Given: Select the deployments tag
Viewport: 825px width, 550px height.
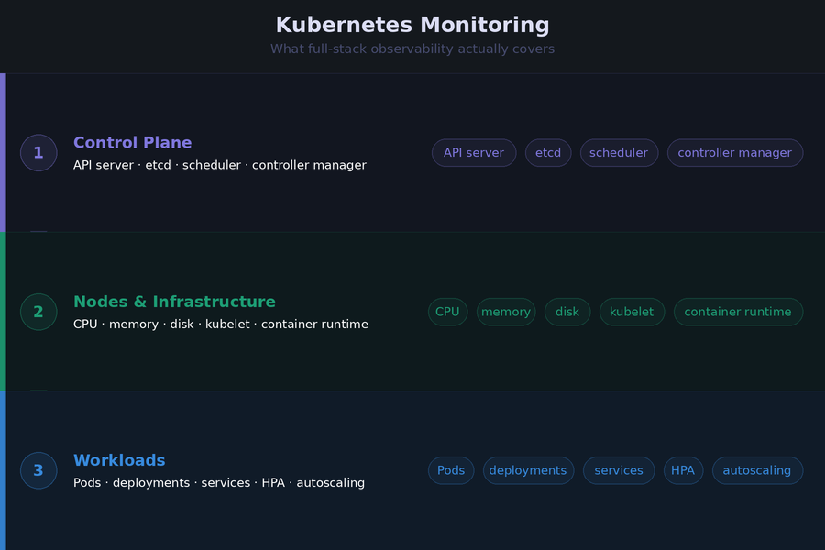Looking at the screenshot, I should (x=528, y=470).
